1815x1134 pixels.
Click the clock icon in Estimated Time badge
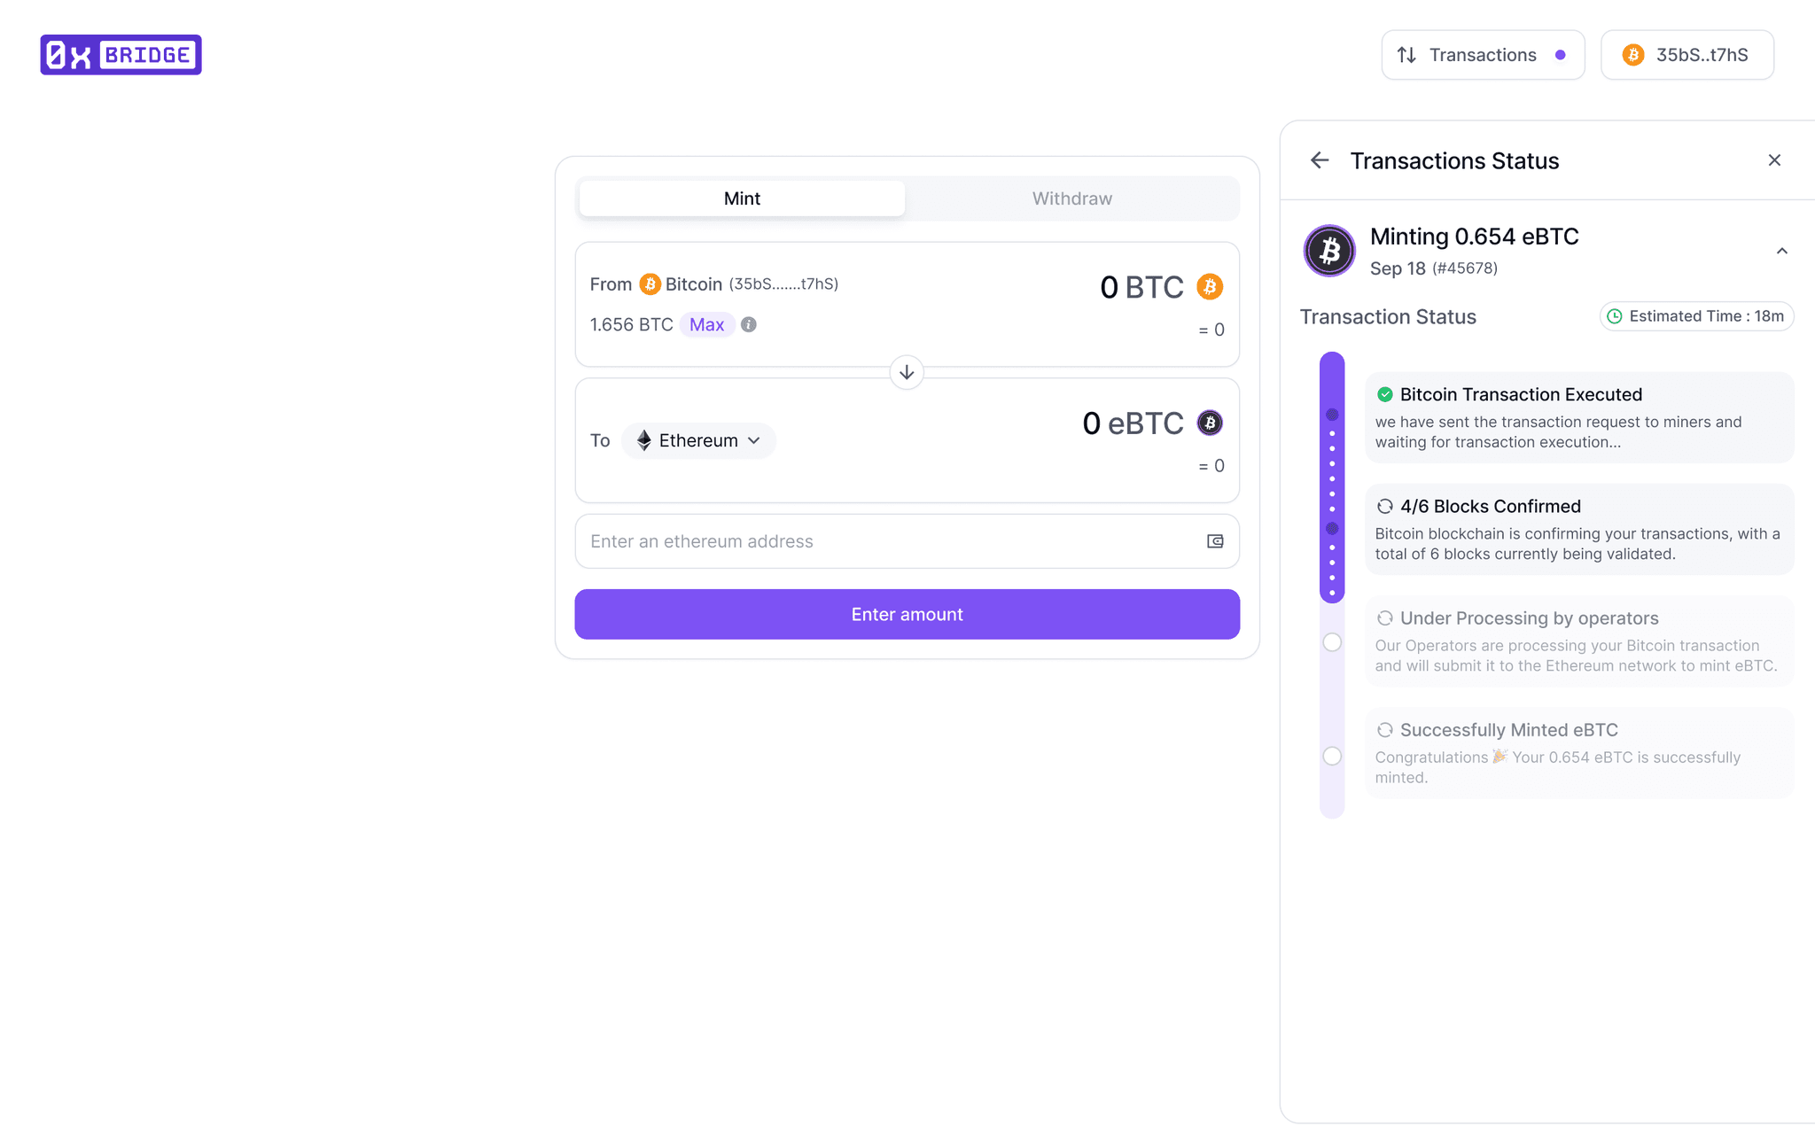click(x=1615, y=316)
